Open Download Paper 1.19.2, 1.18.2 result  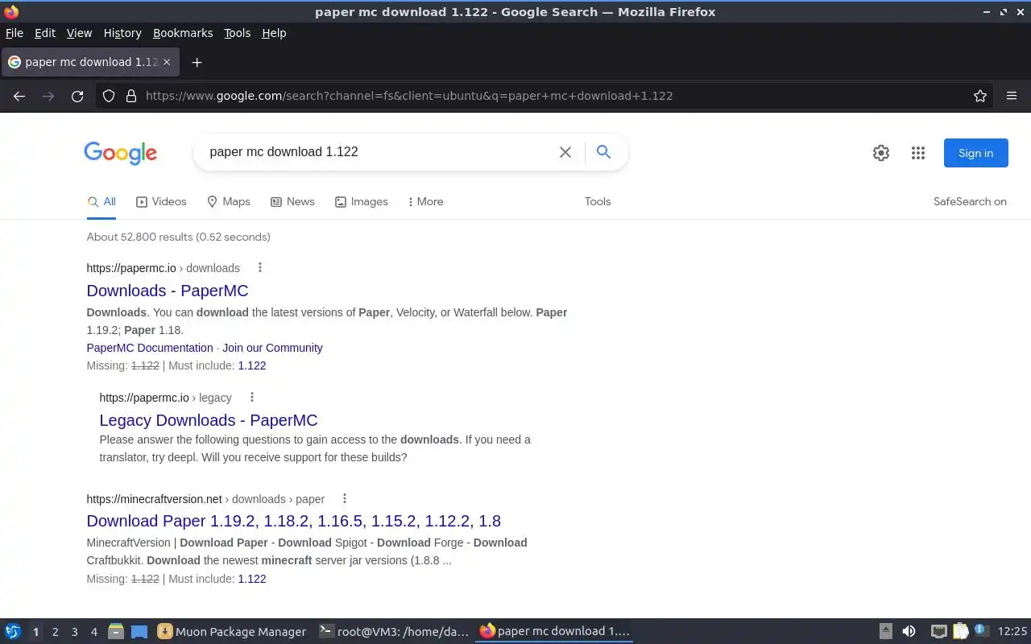[294, 521]
